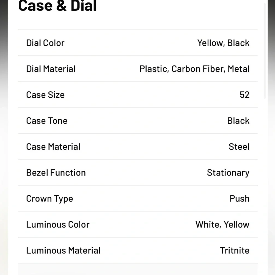Click the "Bezel Function" label
The height and width of the screenshot is (275, 275).
[x=56, y=173]
